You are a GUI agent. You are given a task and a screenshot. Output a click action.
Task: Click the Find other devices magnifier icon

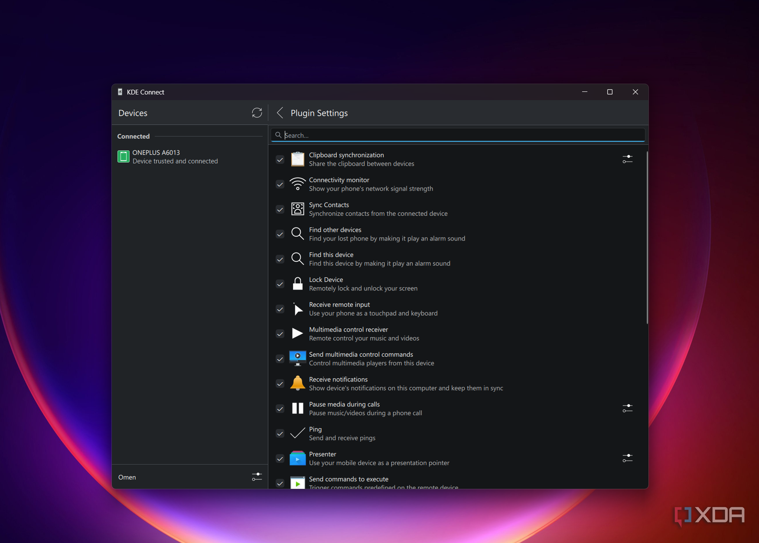(297, 234)
